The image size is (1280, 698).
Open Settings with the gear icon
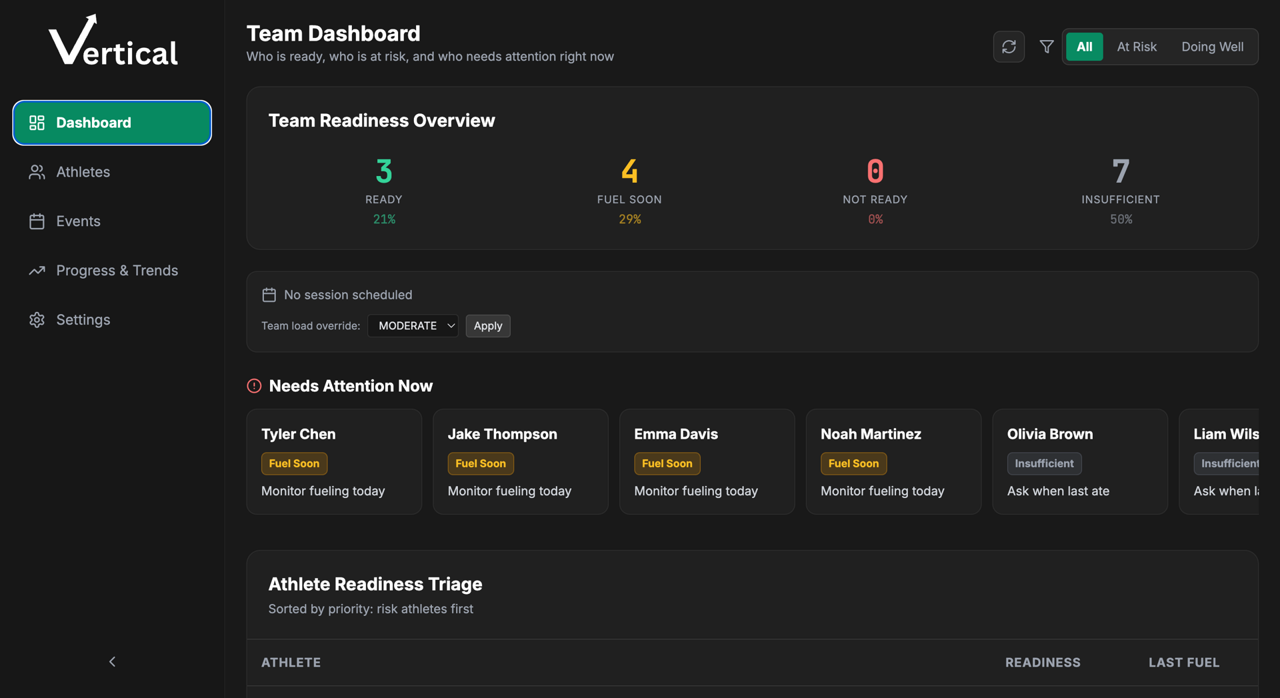pyautogui.click(x=37, y=319)
